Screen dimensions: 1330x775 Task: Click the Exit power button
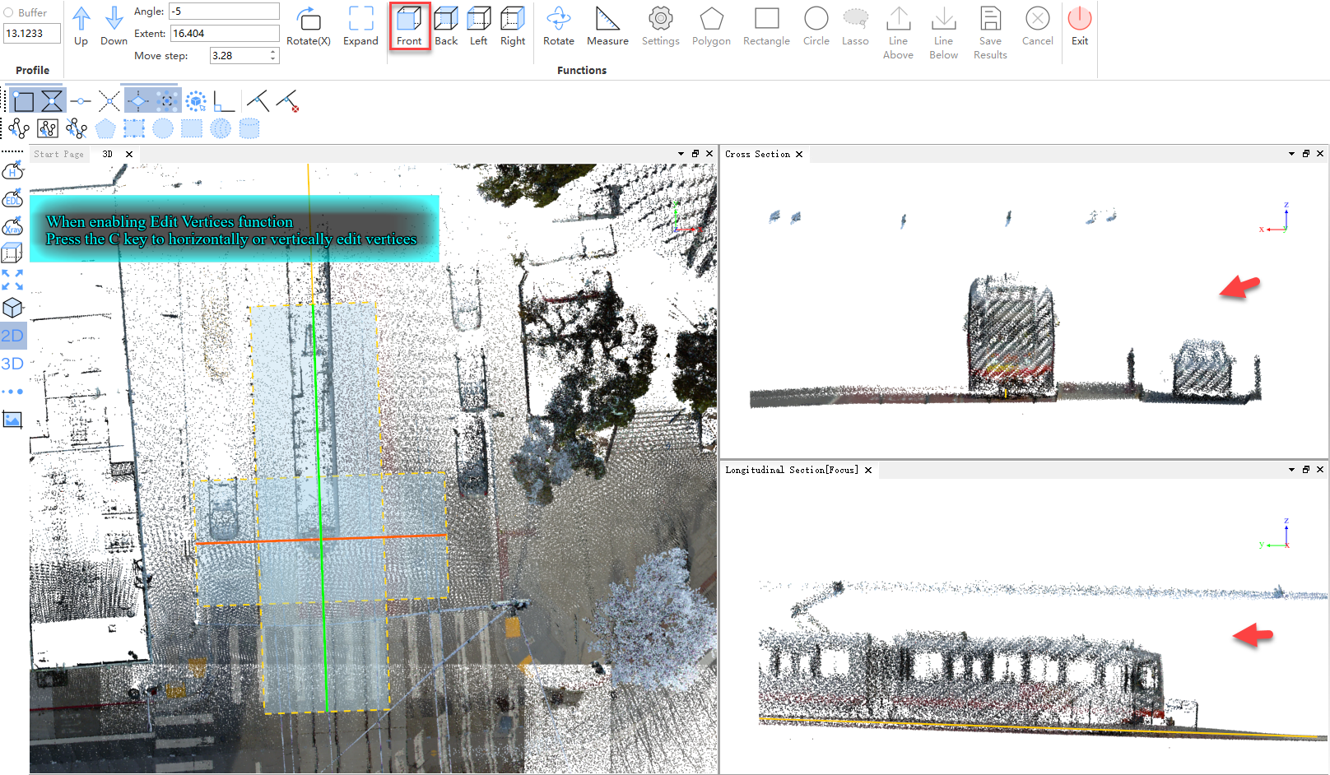[x=1080, y=26]
